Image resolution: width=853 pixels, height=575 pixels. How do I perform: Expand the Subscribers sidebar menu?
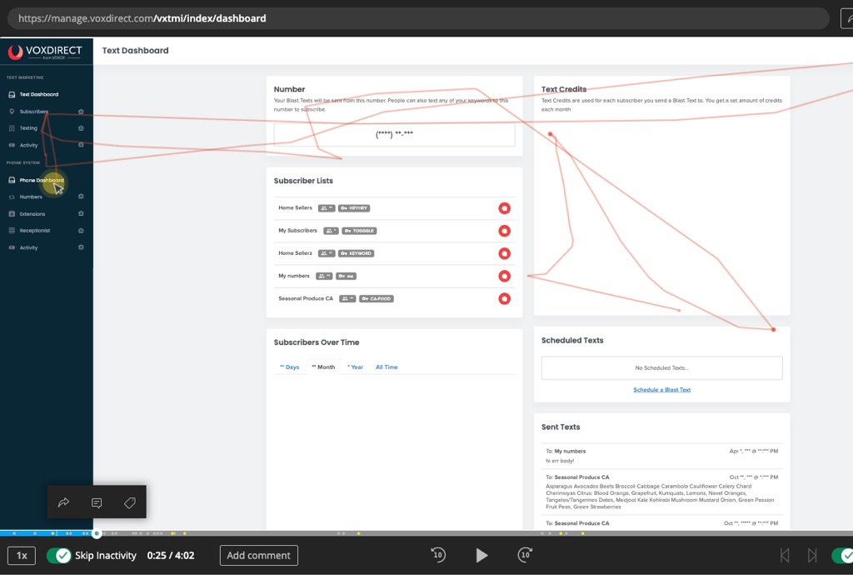(34, 112)
